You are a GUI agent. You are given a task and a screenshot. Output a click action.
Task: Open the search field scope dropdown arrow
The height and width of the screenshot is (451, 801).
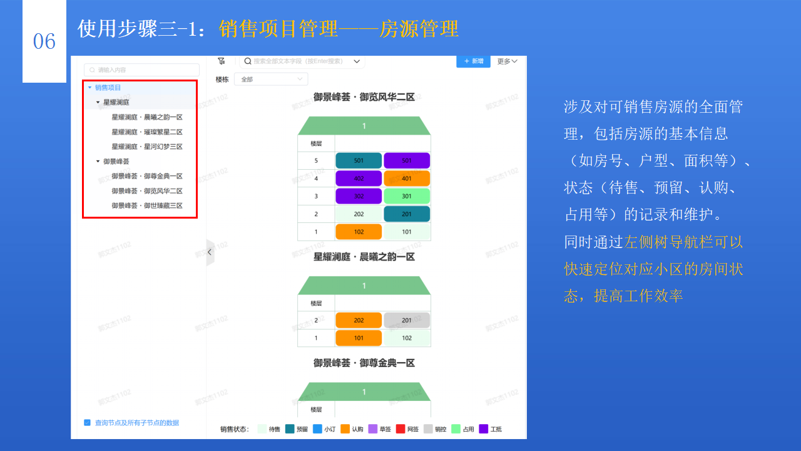tap(356, 61)
